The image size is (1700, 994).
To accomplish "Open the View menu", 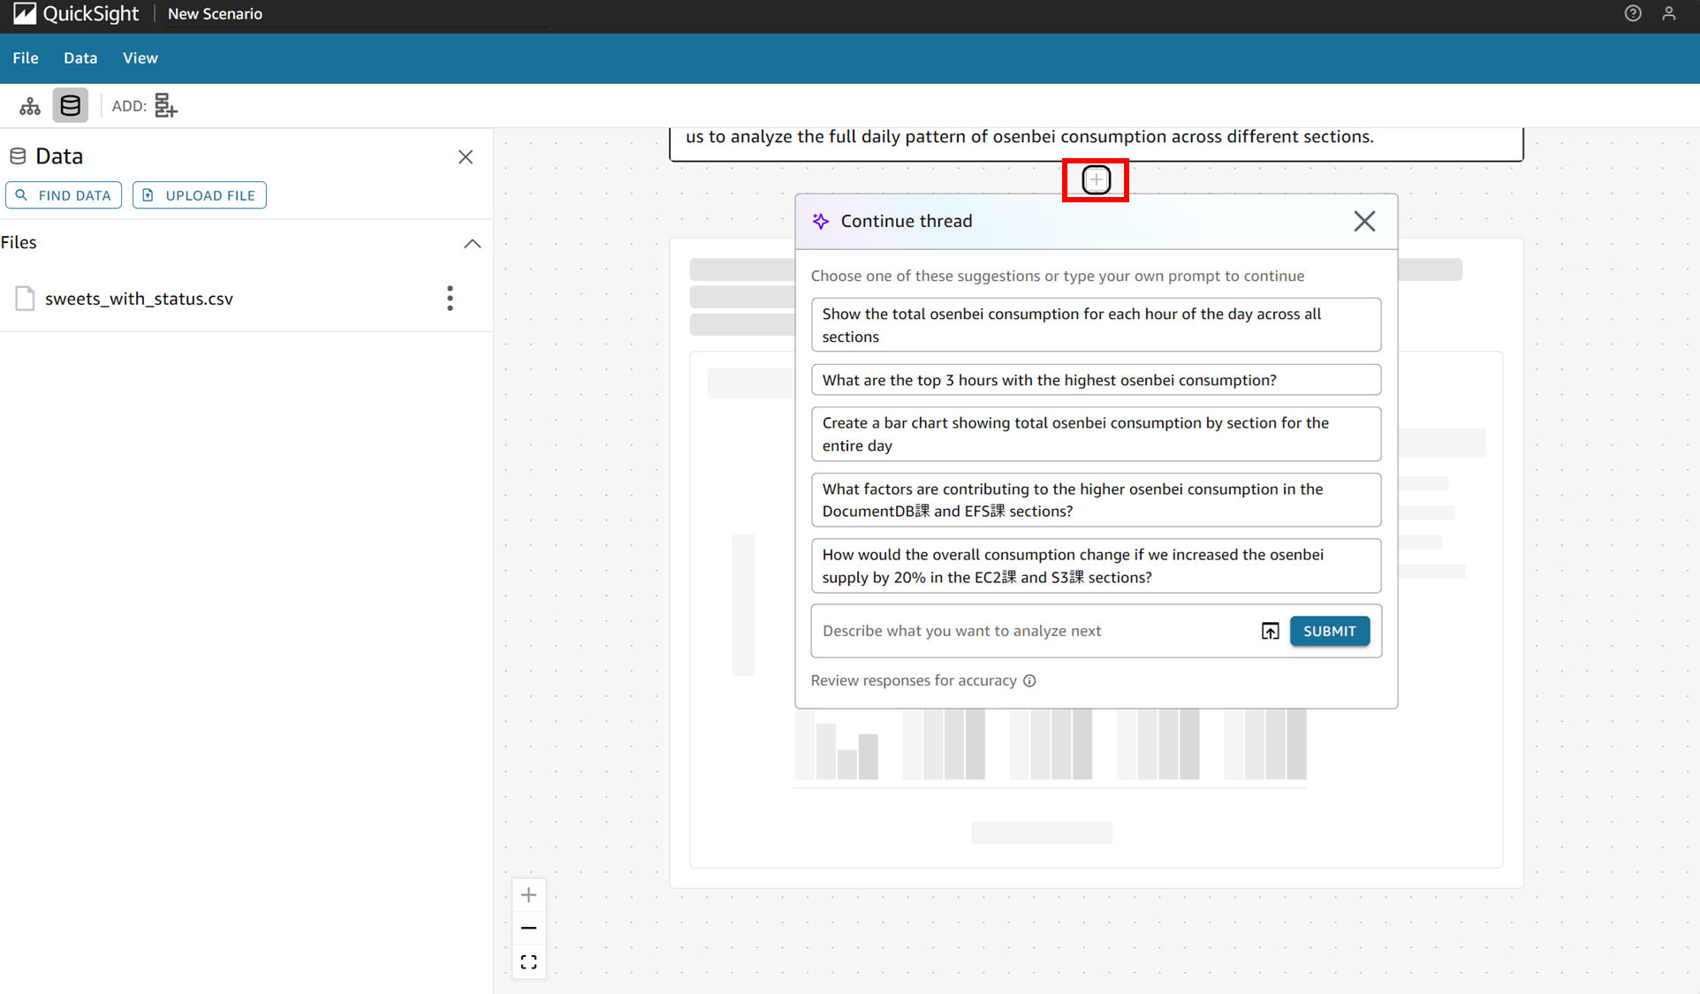I will 140,58.
